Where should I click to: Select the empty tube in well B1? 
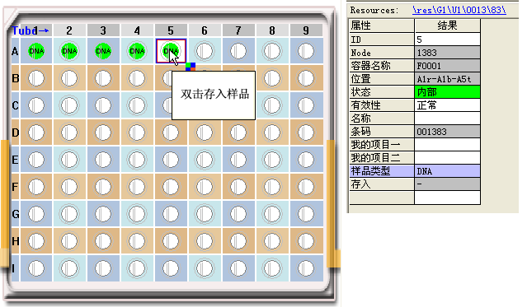click(x=36, y=78)
